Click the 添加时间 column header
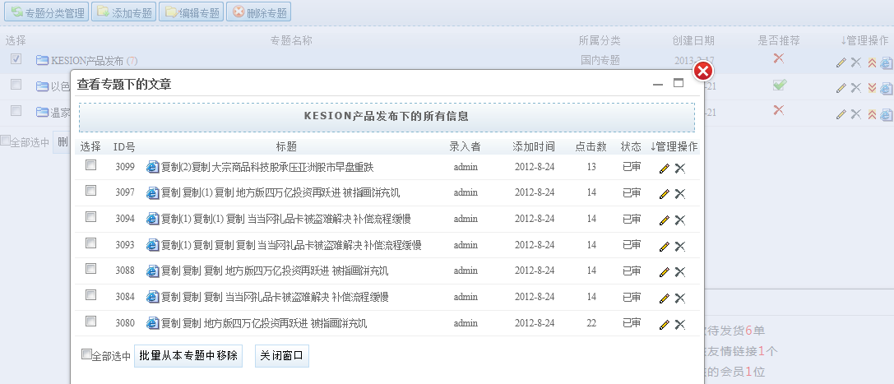Screen dimensions: 894x384 click(534, 147)
